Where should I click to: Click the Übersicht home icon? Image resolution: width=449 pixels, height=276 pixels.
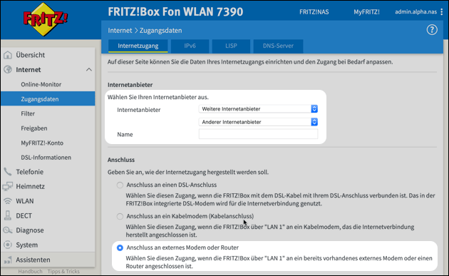pyautogui.click(x=8, y=55)
